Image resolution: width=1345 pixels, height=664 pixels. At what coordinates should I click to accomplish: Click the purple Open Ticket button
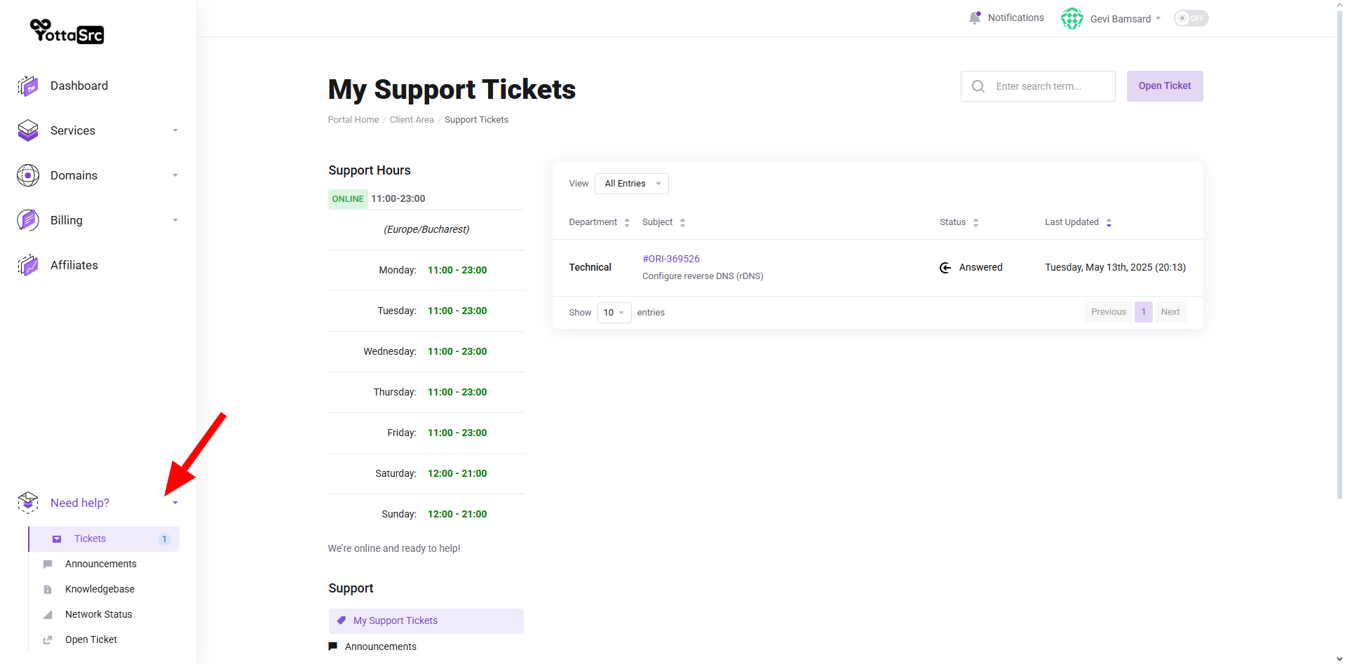click(x=1165, y=86)
